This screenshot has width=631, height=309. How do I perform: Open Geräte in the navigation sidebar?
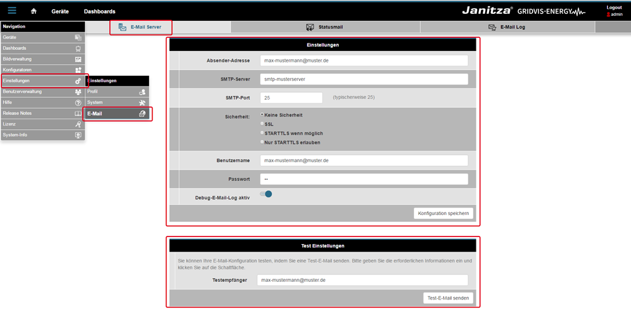click(43, 37)
